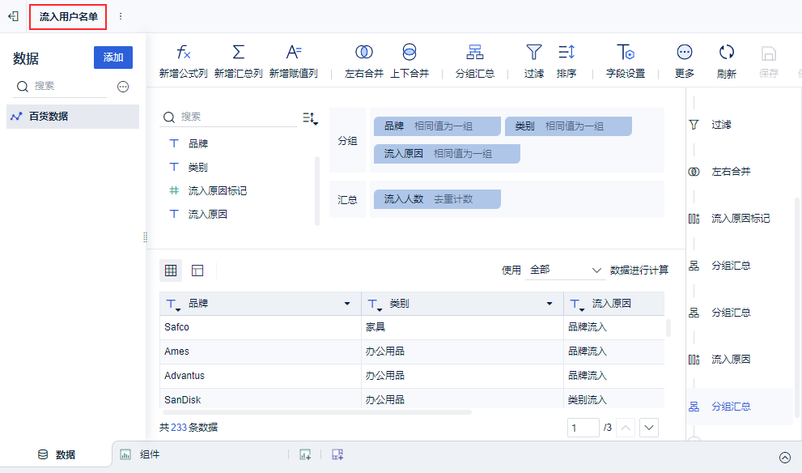The width and height of the screenshot is (802, 473).
Task: Click the collapse circle arrow at bottom right
Action: coord(785,458)
